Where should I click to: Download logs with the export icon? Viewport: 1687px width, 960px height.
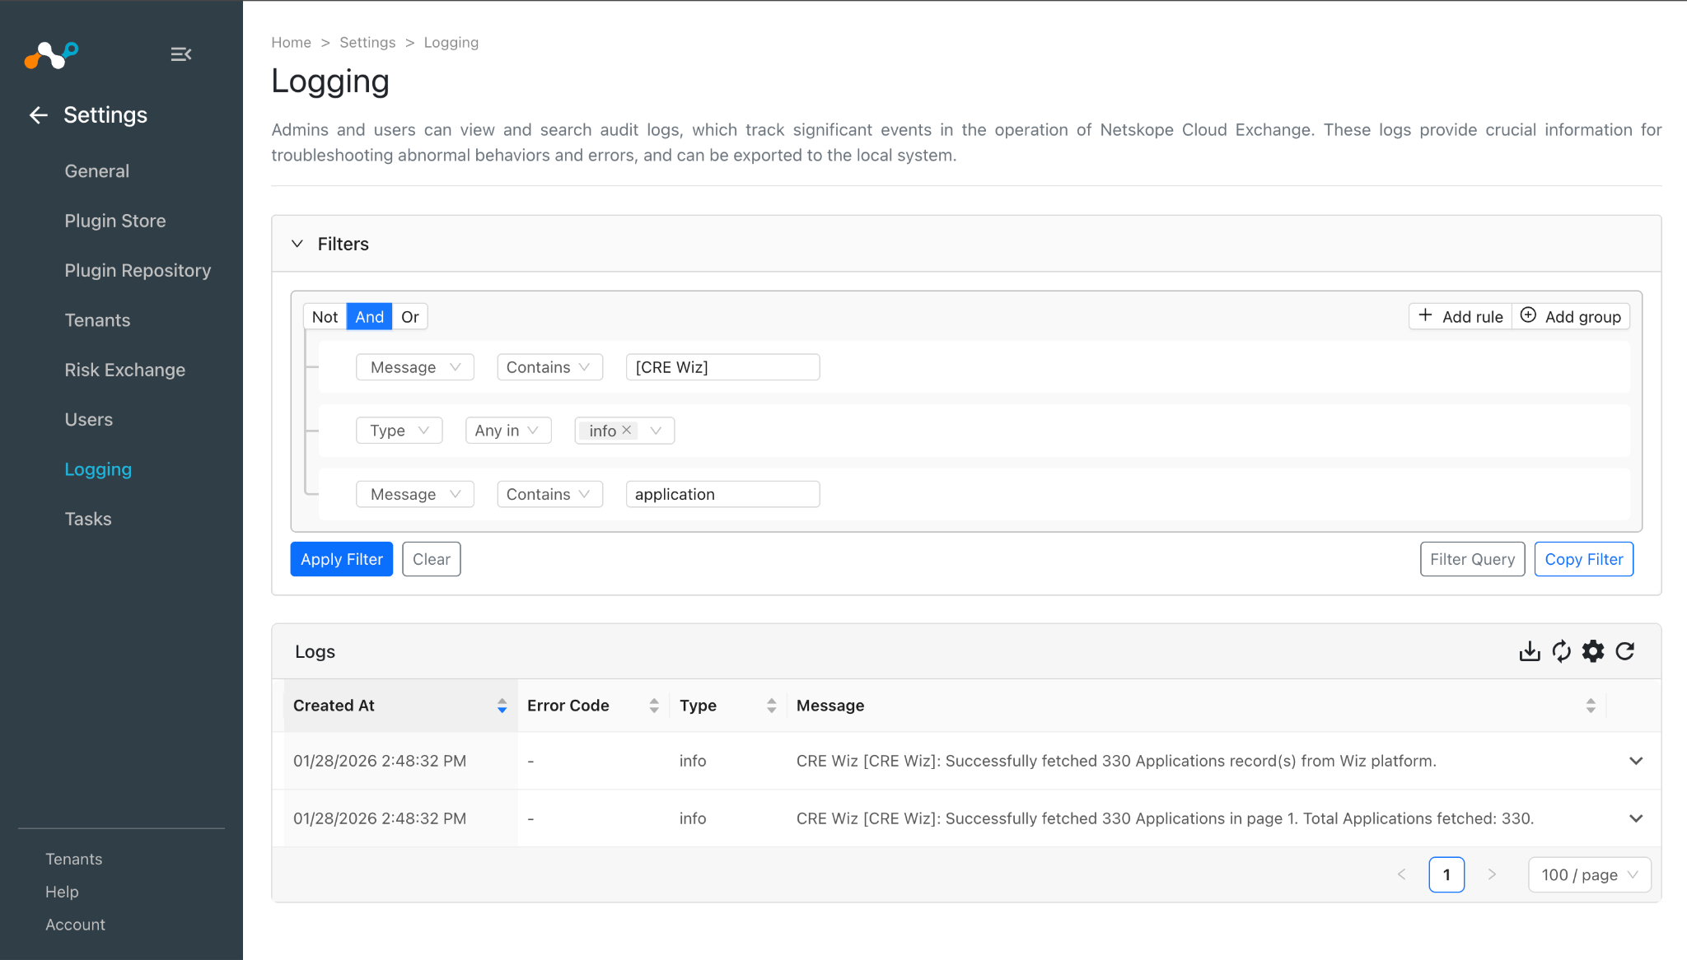point(1530,651)
